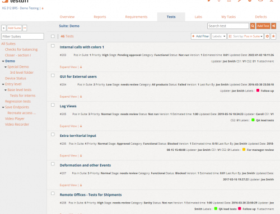Viewport: 280px width, 214px height.
Task: Click down arrow under Extra territorial input
Action: tap(81, 155)
